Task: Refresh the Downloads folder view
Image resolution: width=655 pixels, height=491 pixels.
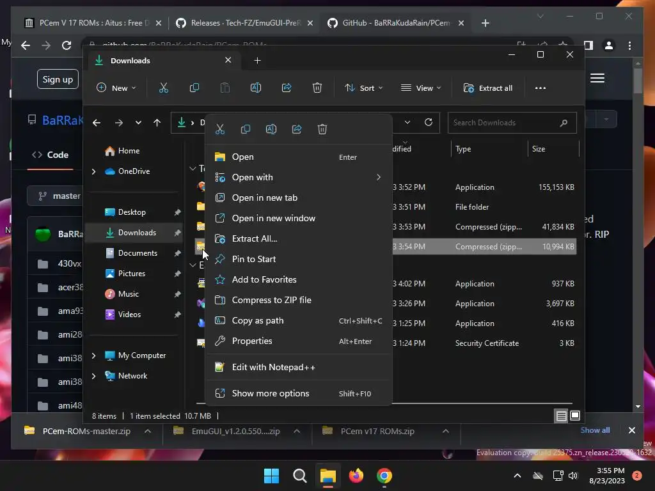Action: [x=429, y=122]
